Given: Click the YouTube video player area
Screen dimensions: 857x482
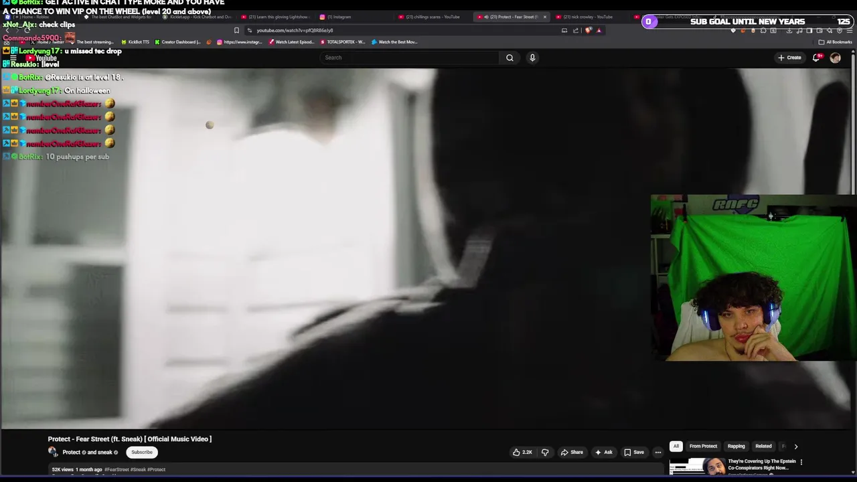Looking at the screenshot, I should [x=426, y=248].
